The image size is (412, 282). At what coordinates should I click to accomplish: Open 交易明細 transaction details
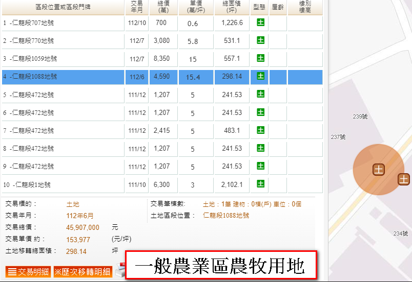pos(28,272)
